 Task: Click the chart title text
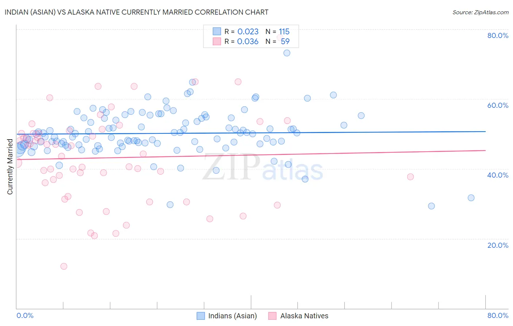click(x=136, y=12)
